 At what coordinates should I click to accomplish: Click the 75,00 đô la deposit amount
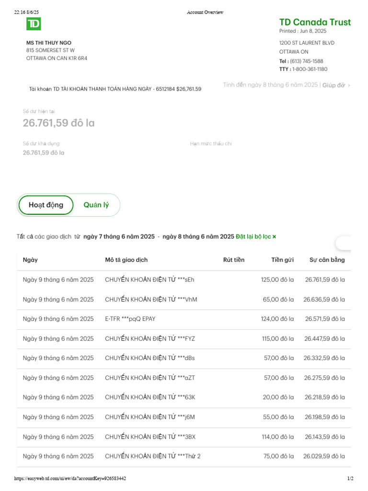278,456
